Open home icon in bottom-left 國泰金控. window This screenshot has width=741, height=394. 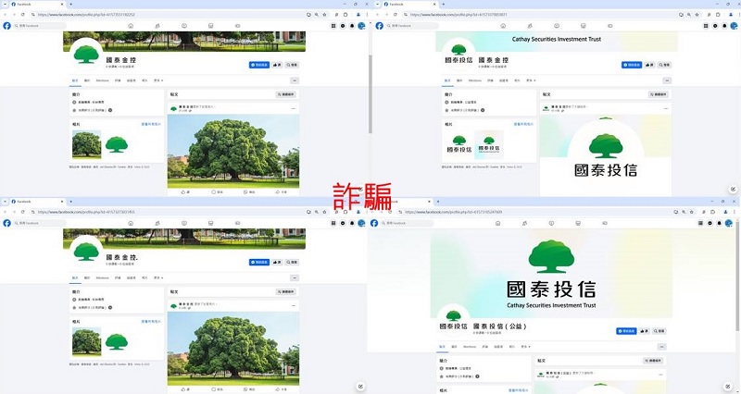(131, 223)
